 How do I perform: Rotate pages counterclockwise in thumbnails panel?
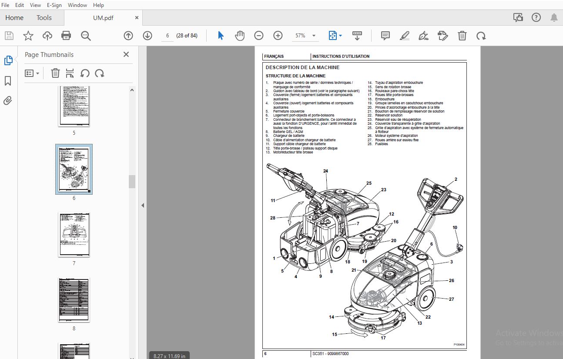pos(85,73)
